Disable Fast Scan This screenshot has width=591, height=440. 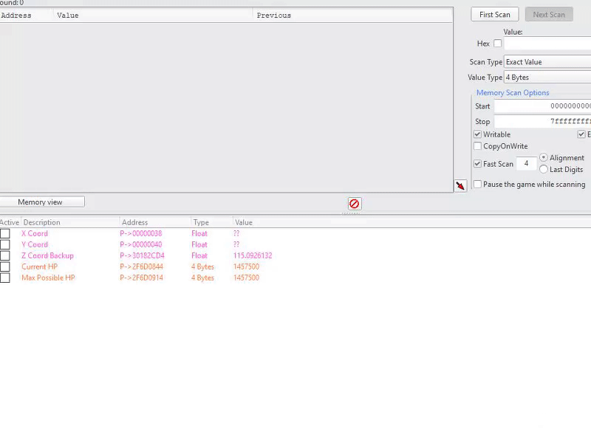click(477, 164)
